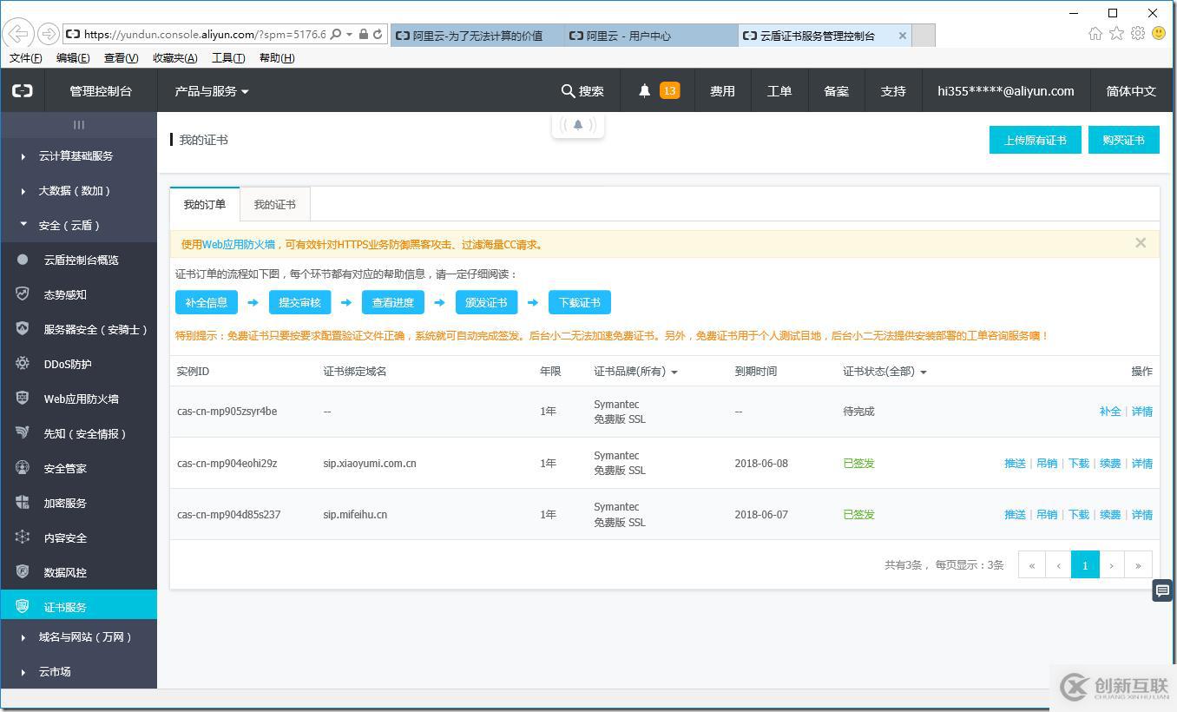1177x712 pixels.
Task: Click the 补全信息 step button
Action: [x=207, y=302]
